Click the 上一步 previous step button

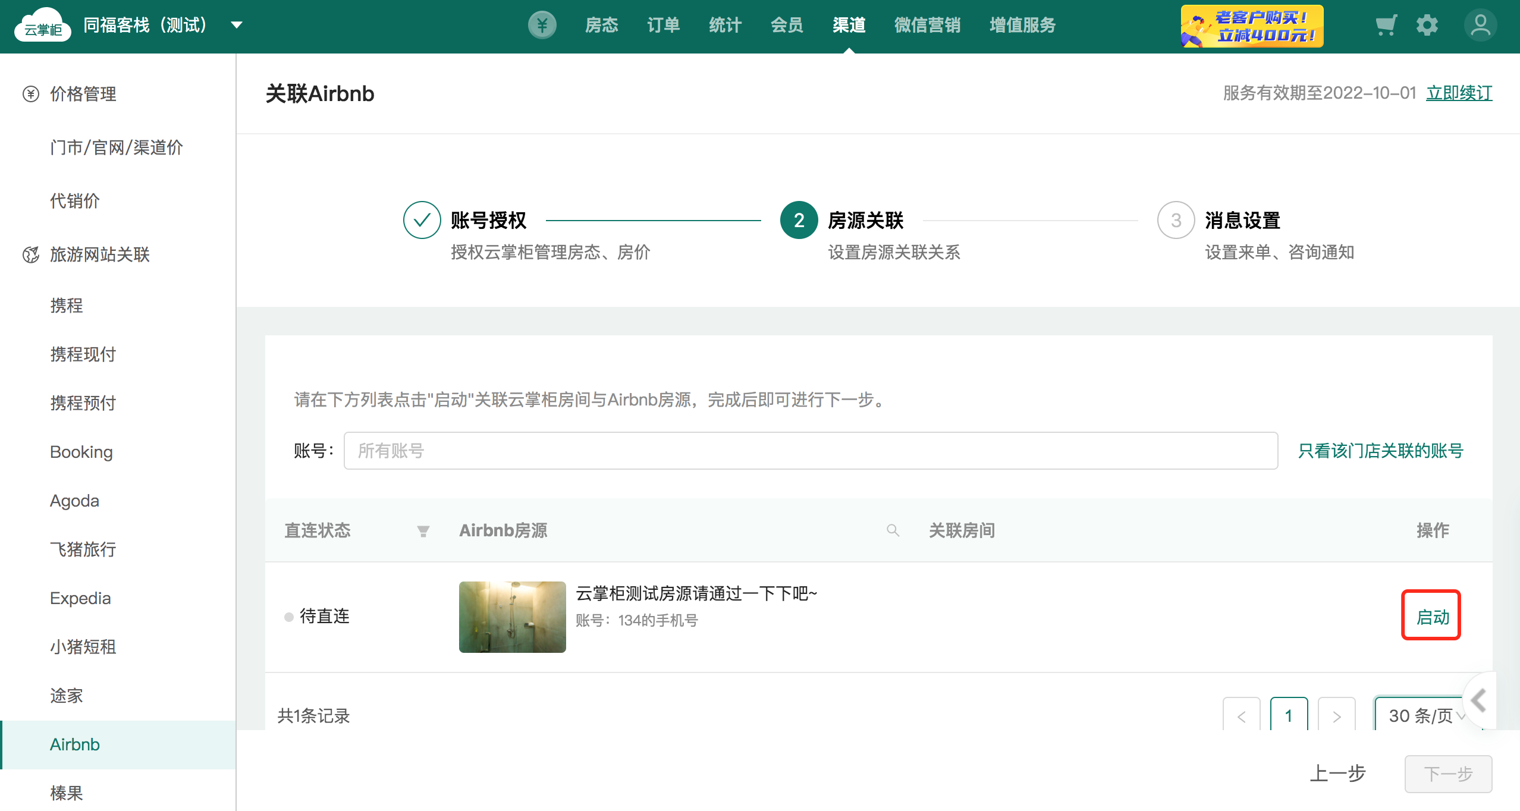[x=1337, y=774]
